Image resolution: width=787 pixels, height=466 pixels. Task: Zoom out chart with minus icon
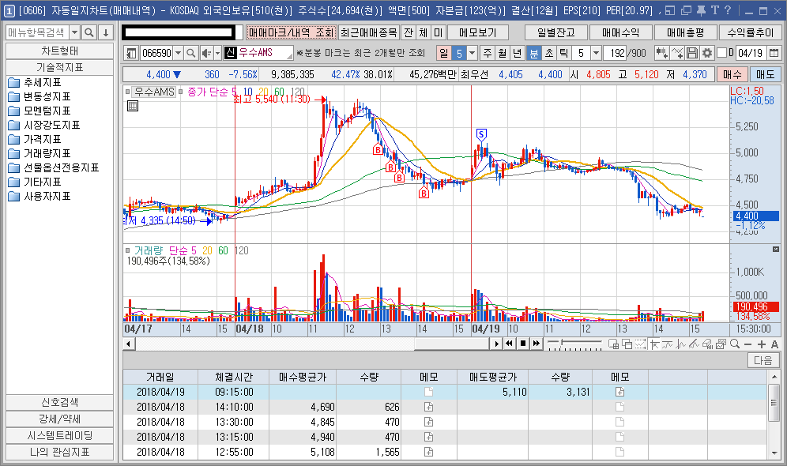pos(747,344)
